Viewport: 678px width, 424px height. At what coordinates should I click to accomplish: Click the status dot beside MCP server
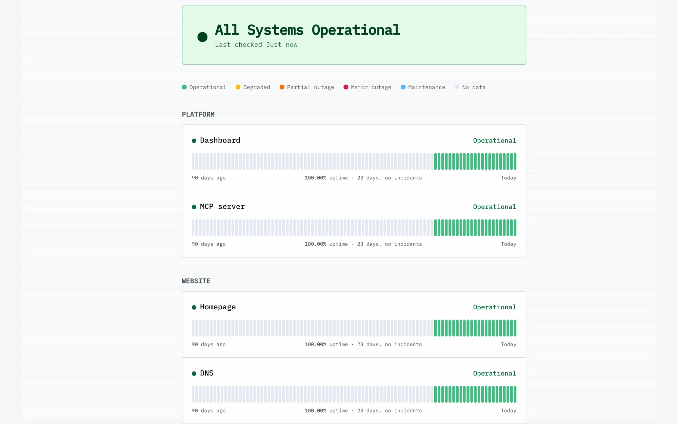coord(194,207)
